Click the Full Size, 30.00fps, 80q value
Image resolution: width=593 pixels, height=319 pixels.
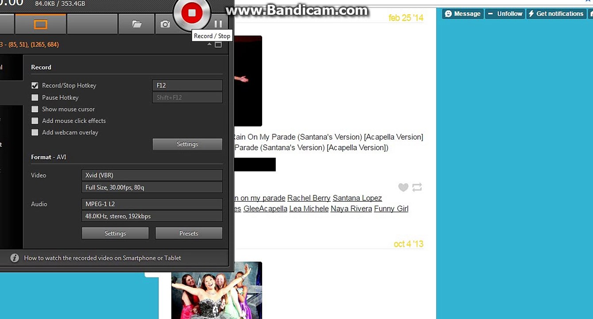click(152, 187)
